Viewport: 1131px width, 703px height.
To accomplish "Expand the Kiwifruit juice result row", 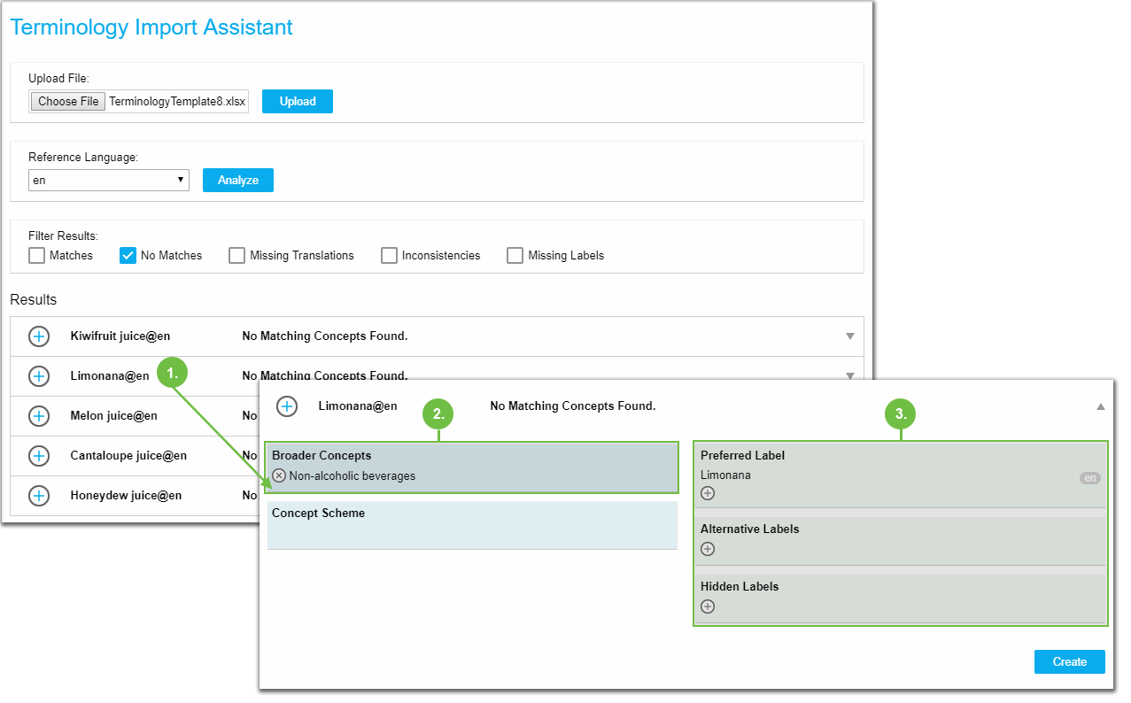I will point(849,336).
